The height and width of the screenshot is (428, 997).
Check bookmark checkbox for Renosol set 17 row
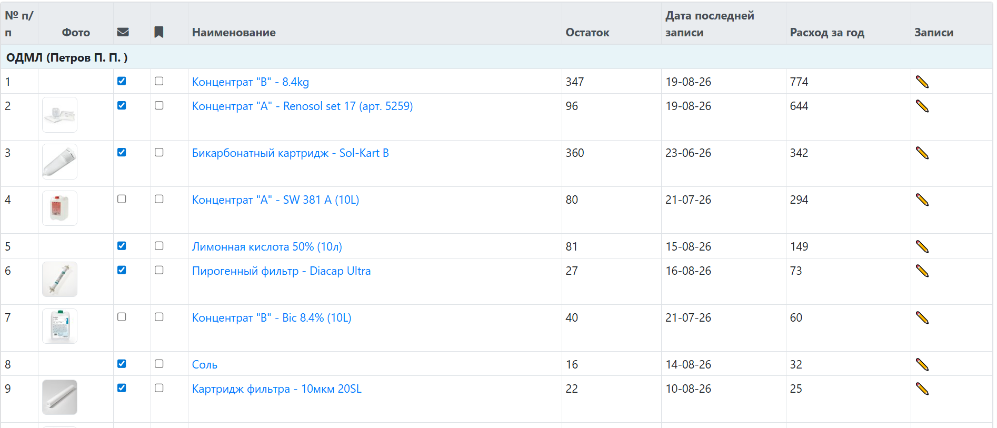[159, 105]
